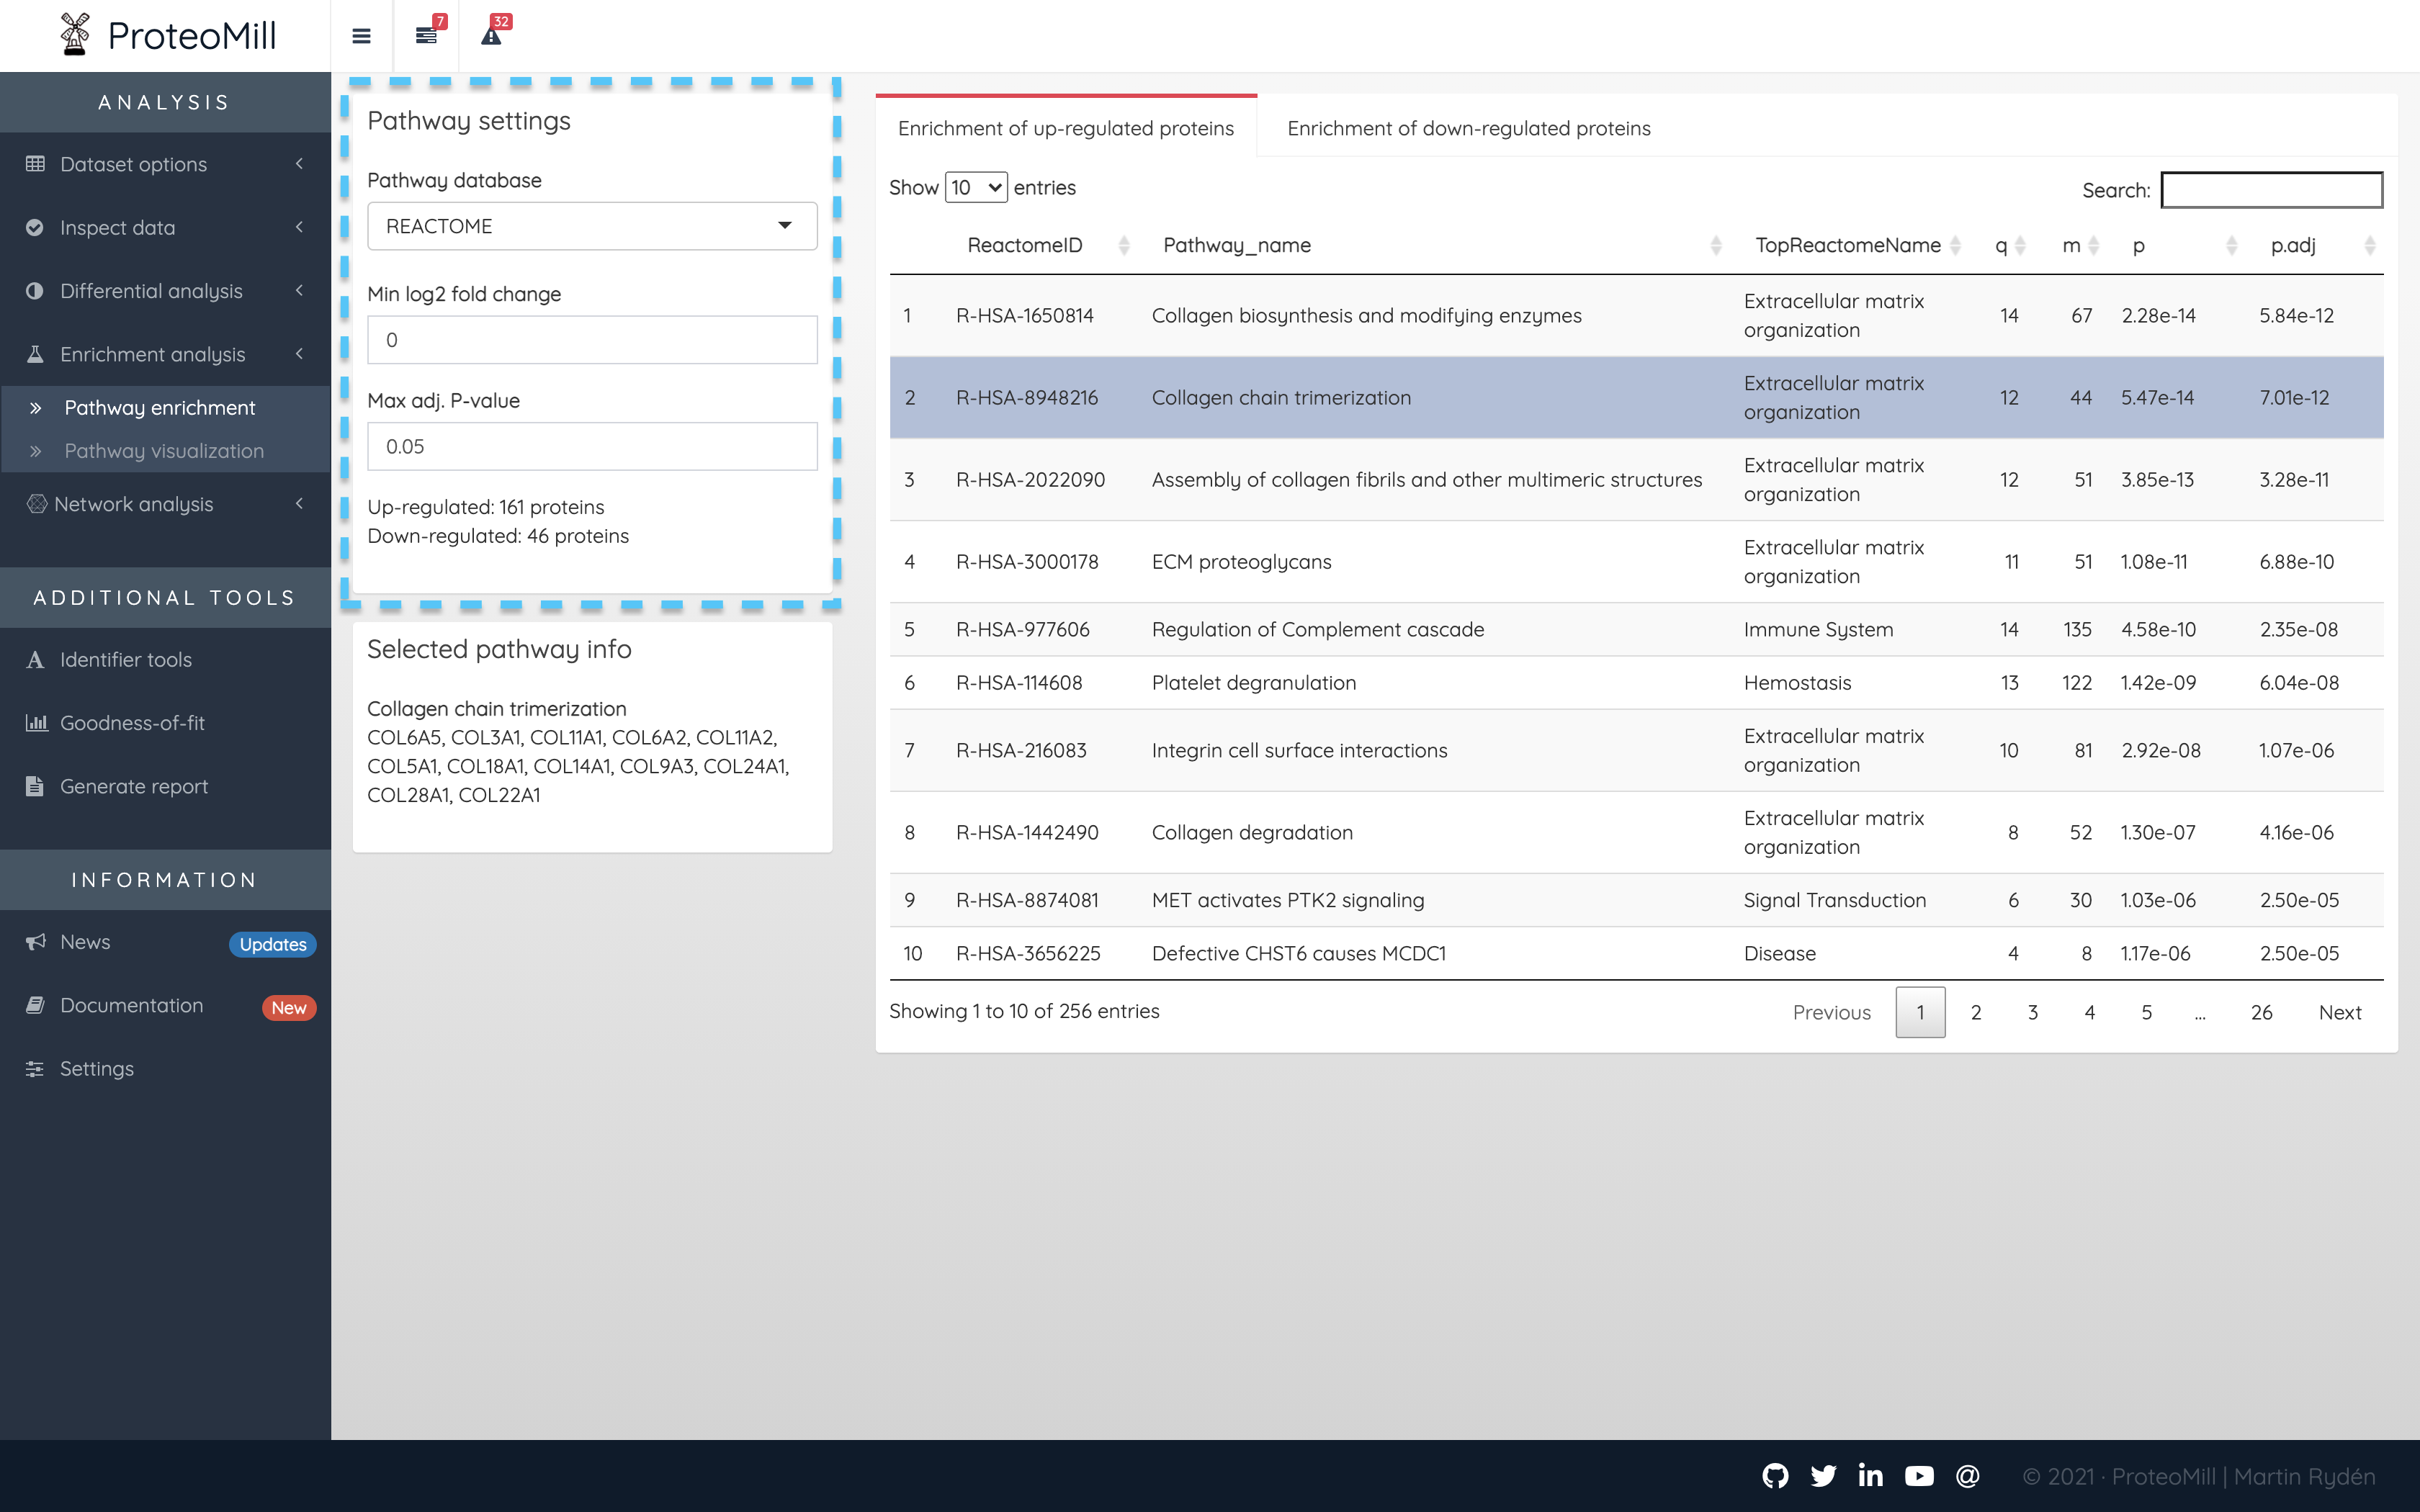2420x1512 pixels.
Task: Click the YouTube icon in the footer
Action: click(x=1919, y=1476)
